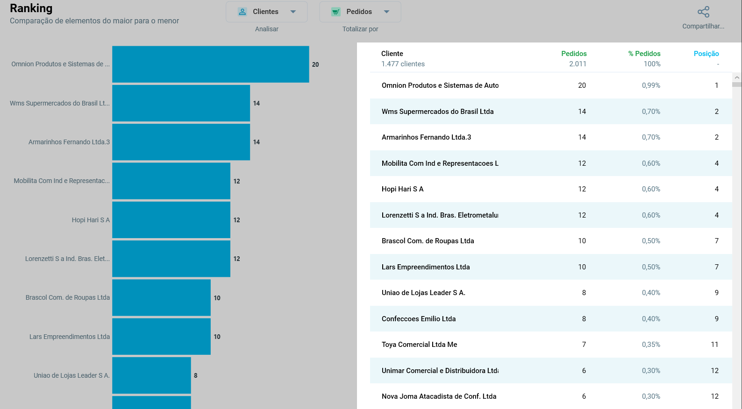Click the Compartilhar... label
Image resolution: width=742 pixels, height=409 pixels.
703,26
